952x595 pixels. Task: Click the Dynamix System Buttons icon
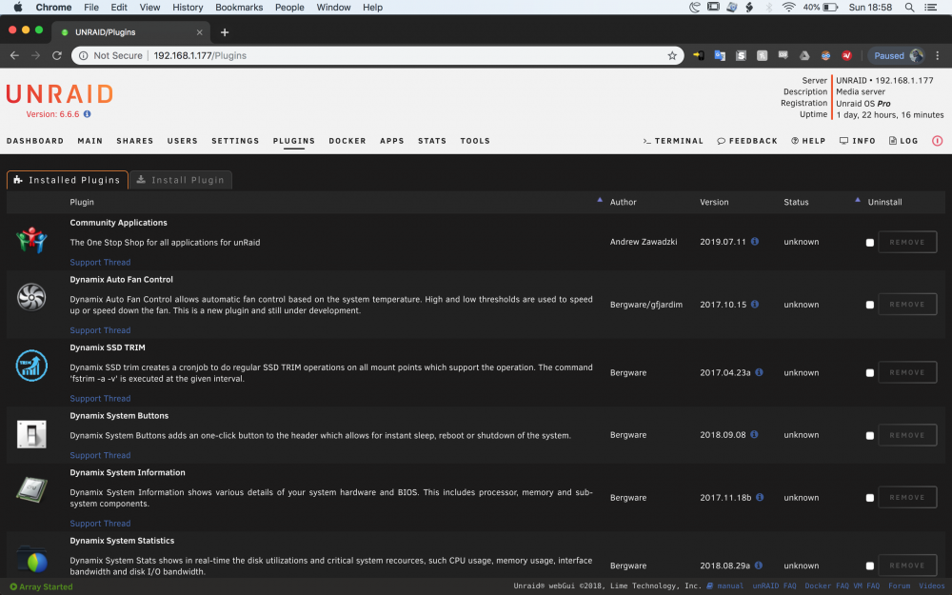coord(31,434)
